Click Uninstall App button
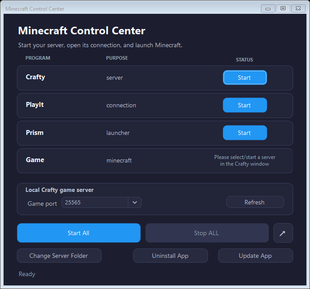The width and height of the screenshot is (310, 289). click(171, 256)
